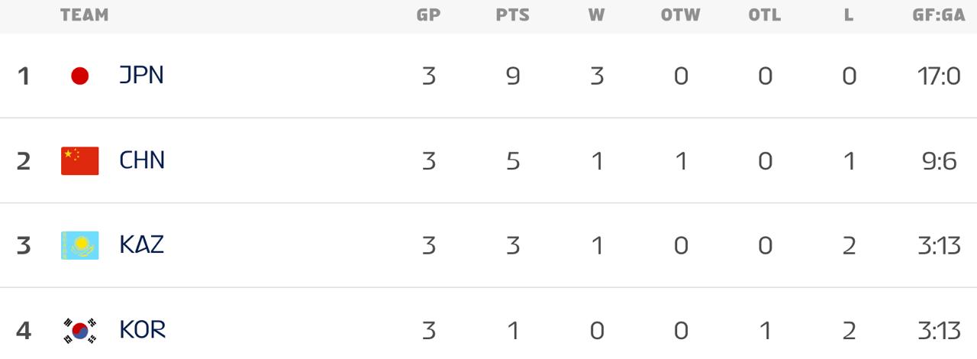Sort by the PTS column header
This screenshot has width=977, height=359.
pos(512,15)
